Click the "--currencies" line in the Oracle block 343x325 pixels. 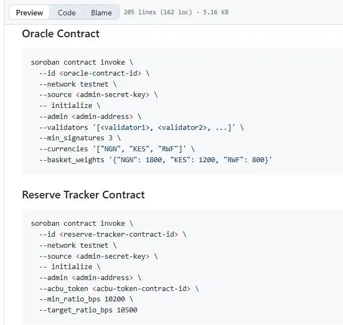point(116,149)
